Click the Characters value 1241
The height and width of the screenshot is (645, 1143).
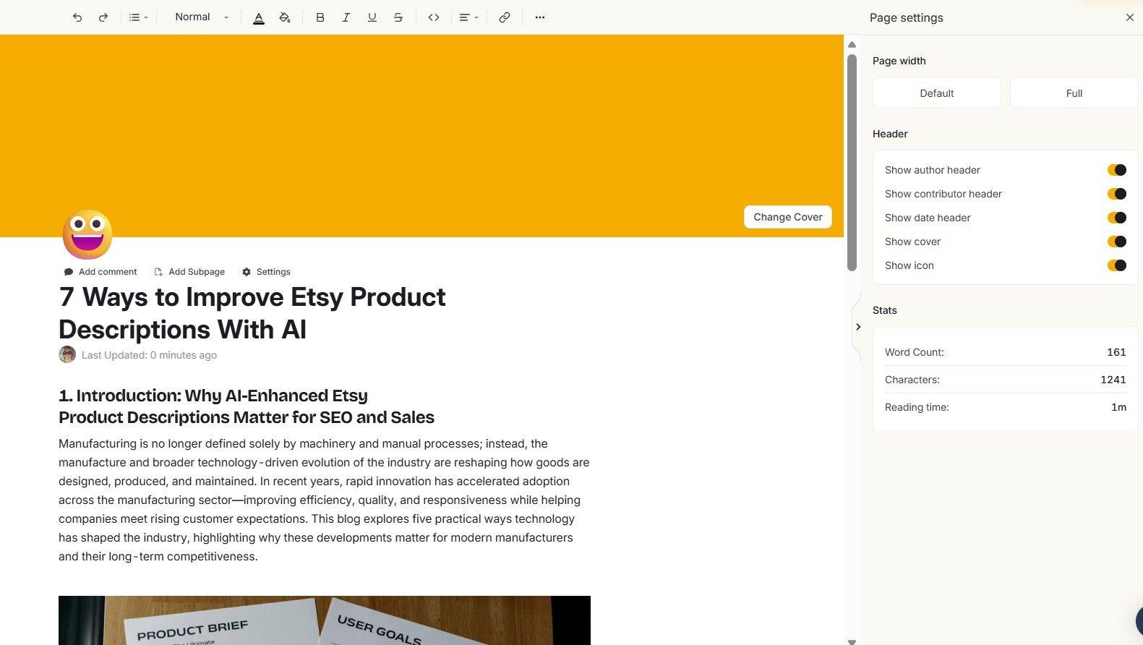click(1113, 380)
